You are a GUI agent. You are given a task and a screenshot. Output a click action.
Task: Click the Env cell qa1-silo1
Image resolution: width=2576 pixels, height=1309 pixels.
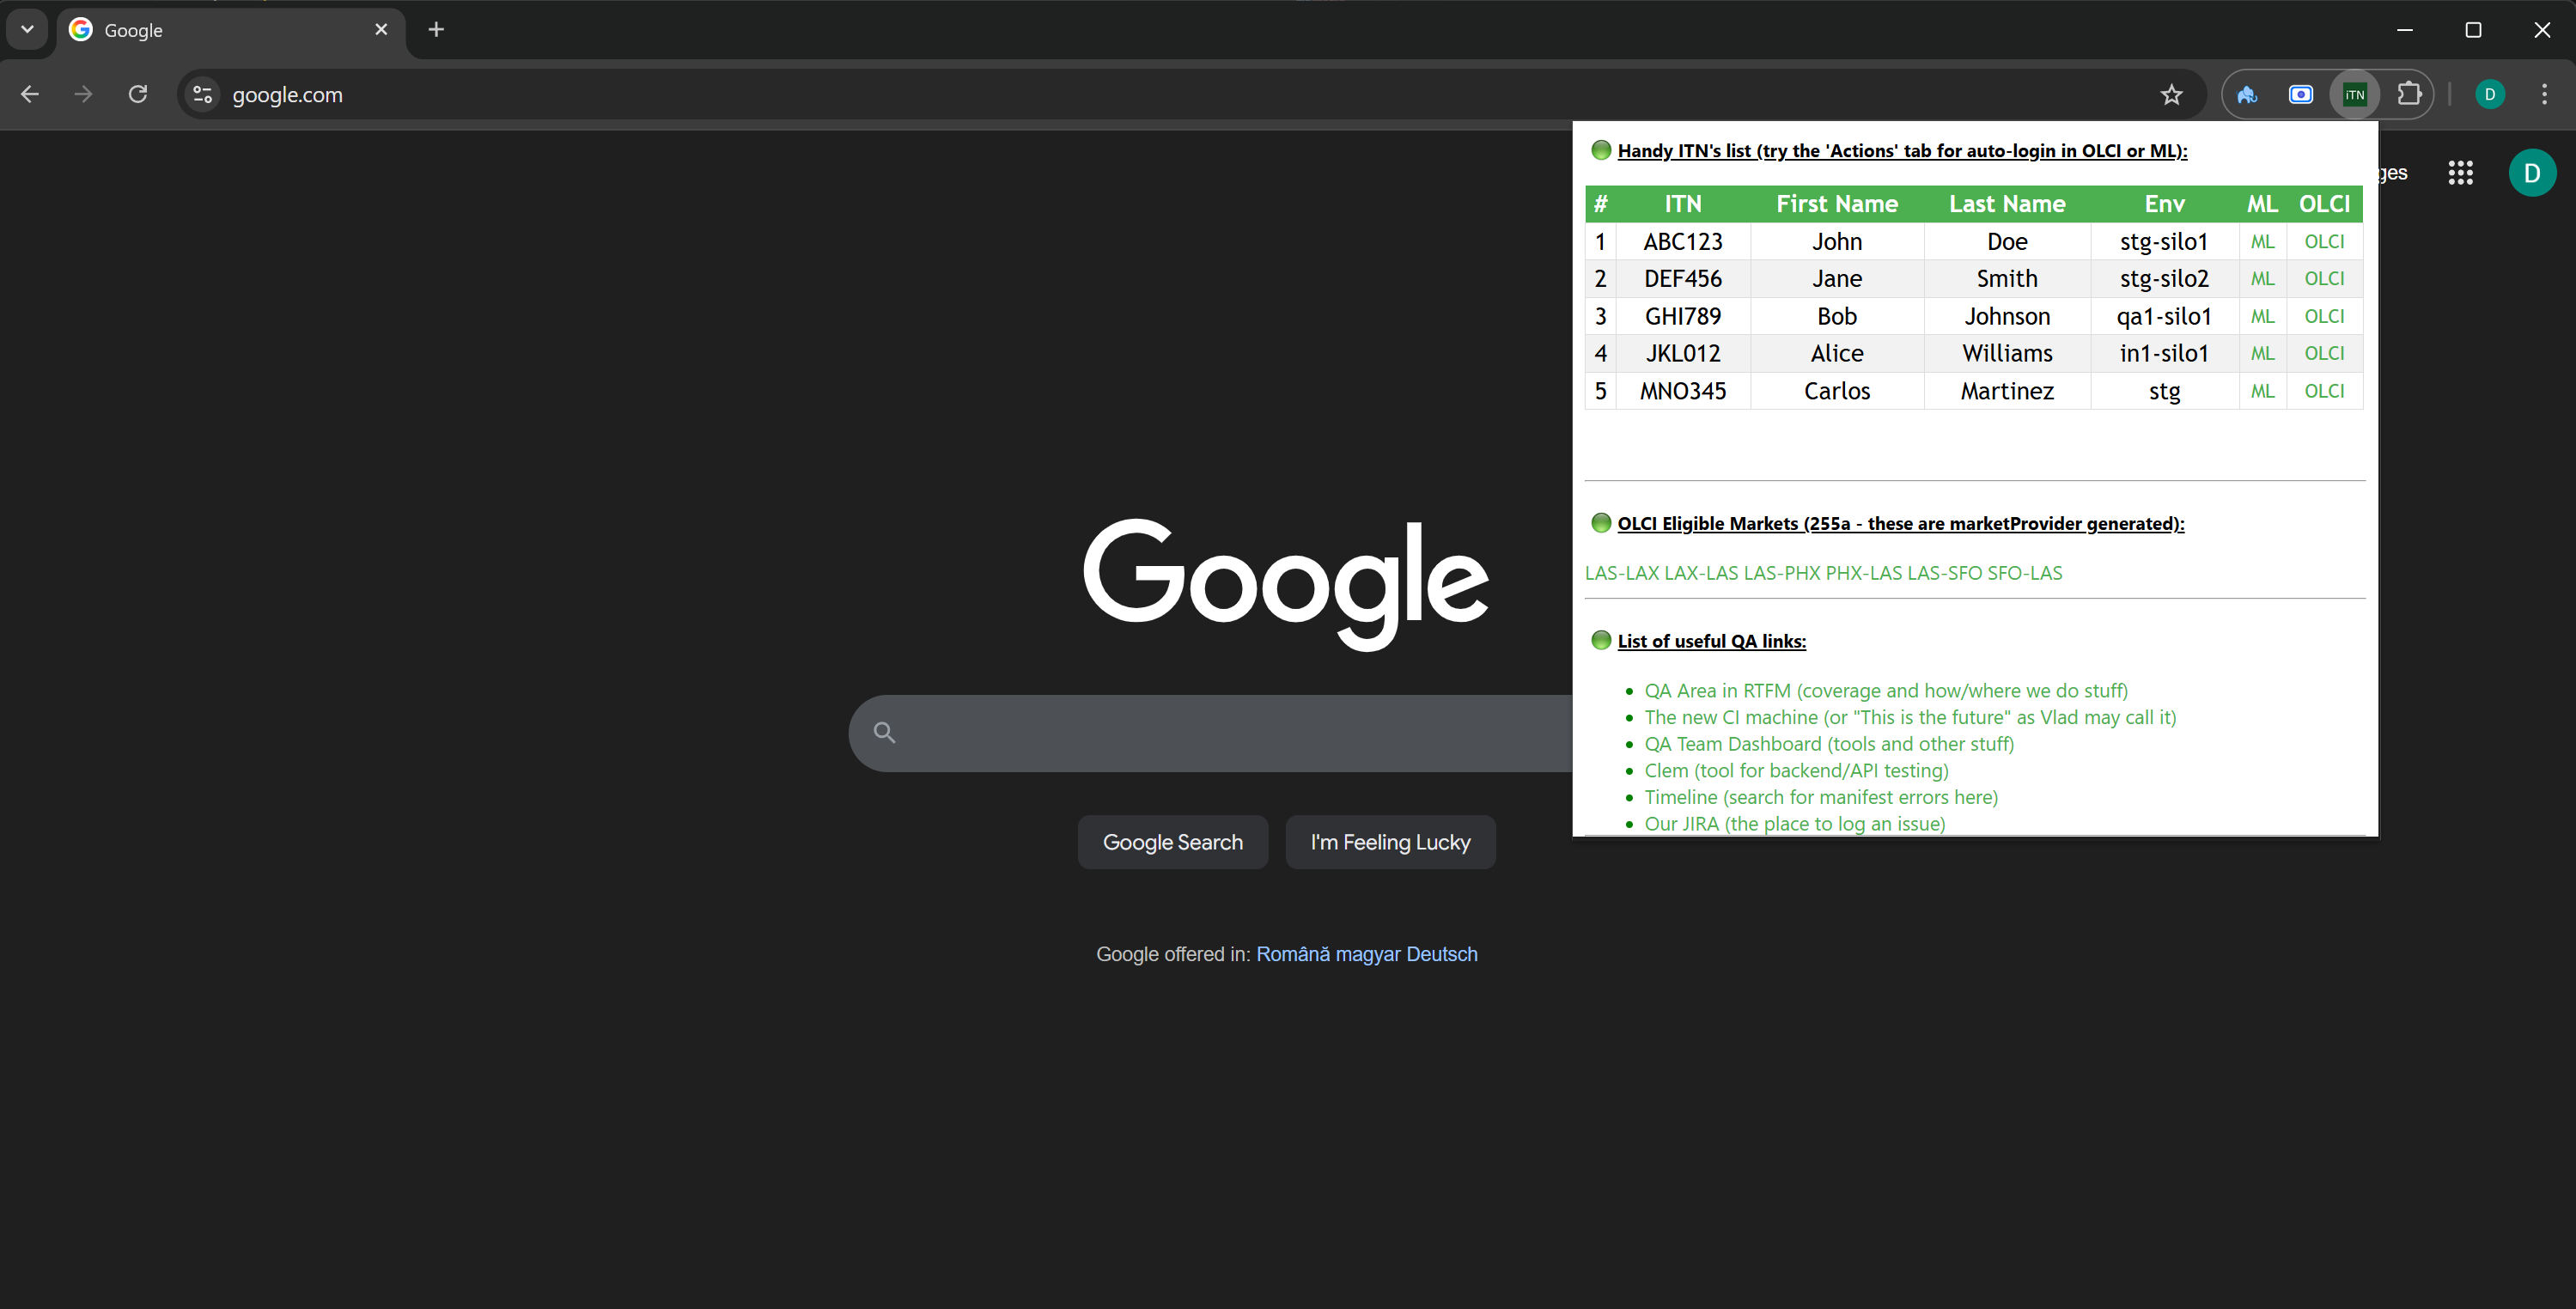point(2164,317)
